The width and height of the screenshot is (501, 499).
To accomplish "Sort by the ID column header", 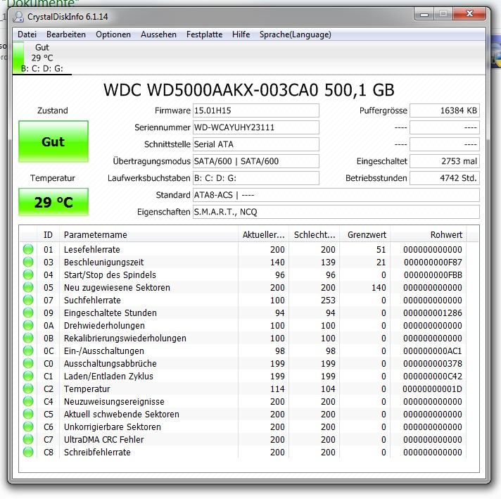I will pyautogui.click(x=49, y=234).
